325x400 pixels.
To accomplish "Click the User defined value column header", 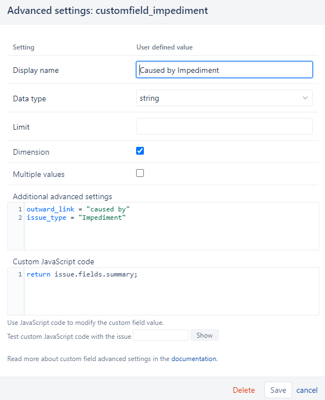I will [x=164, y=47].
